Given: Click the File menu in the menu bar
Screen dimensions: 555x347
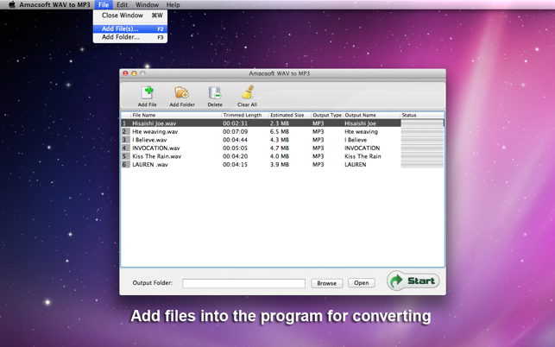Looking at the screenshot, I should coord(104,4).
